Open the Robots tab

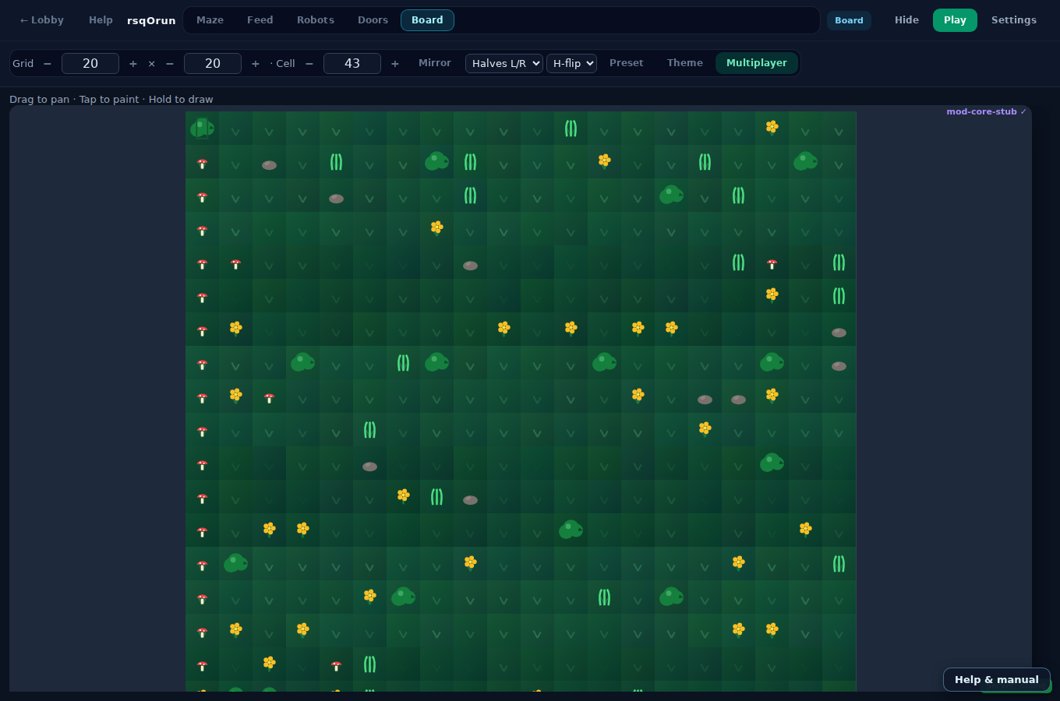pos(315,20)
